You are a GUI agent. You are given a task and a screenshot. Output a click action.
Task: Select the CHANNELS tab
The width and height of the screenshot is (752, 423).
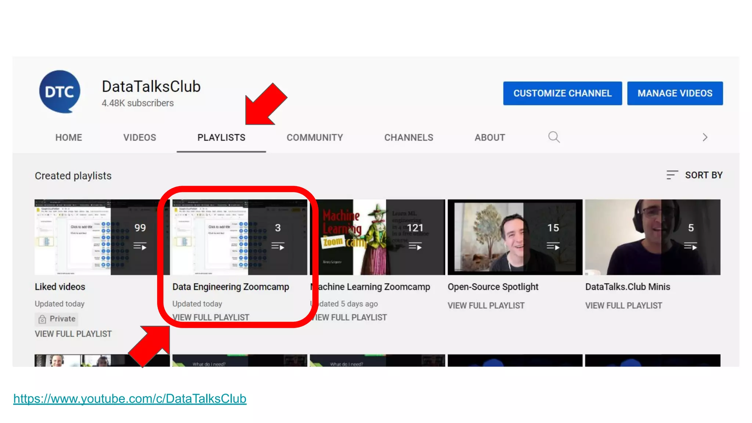(x=409, y=138)
